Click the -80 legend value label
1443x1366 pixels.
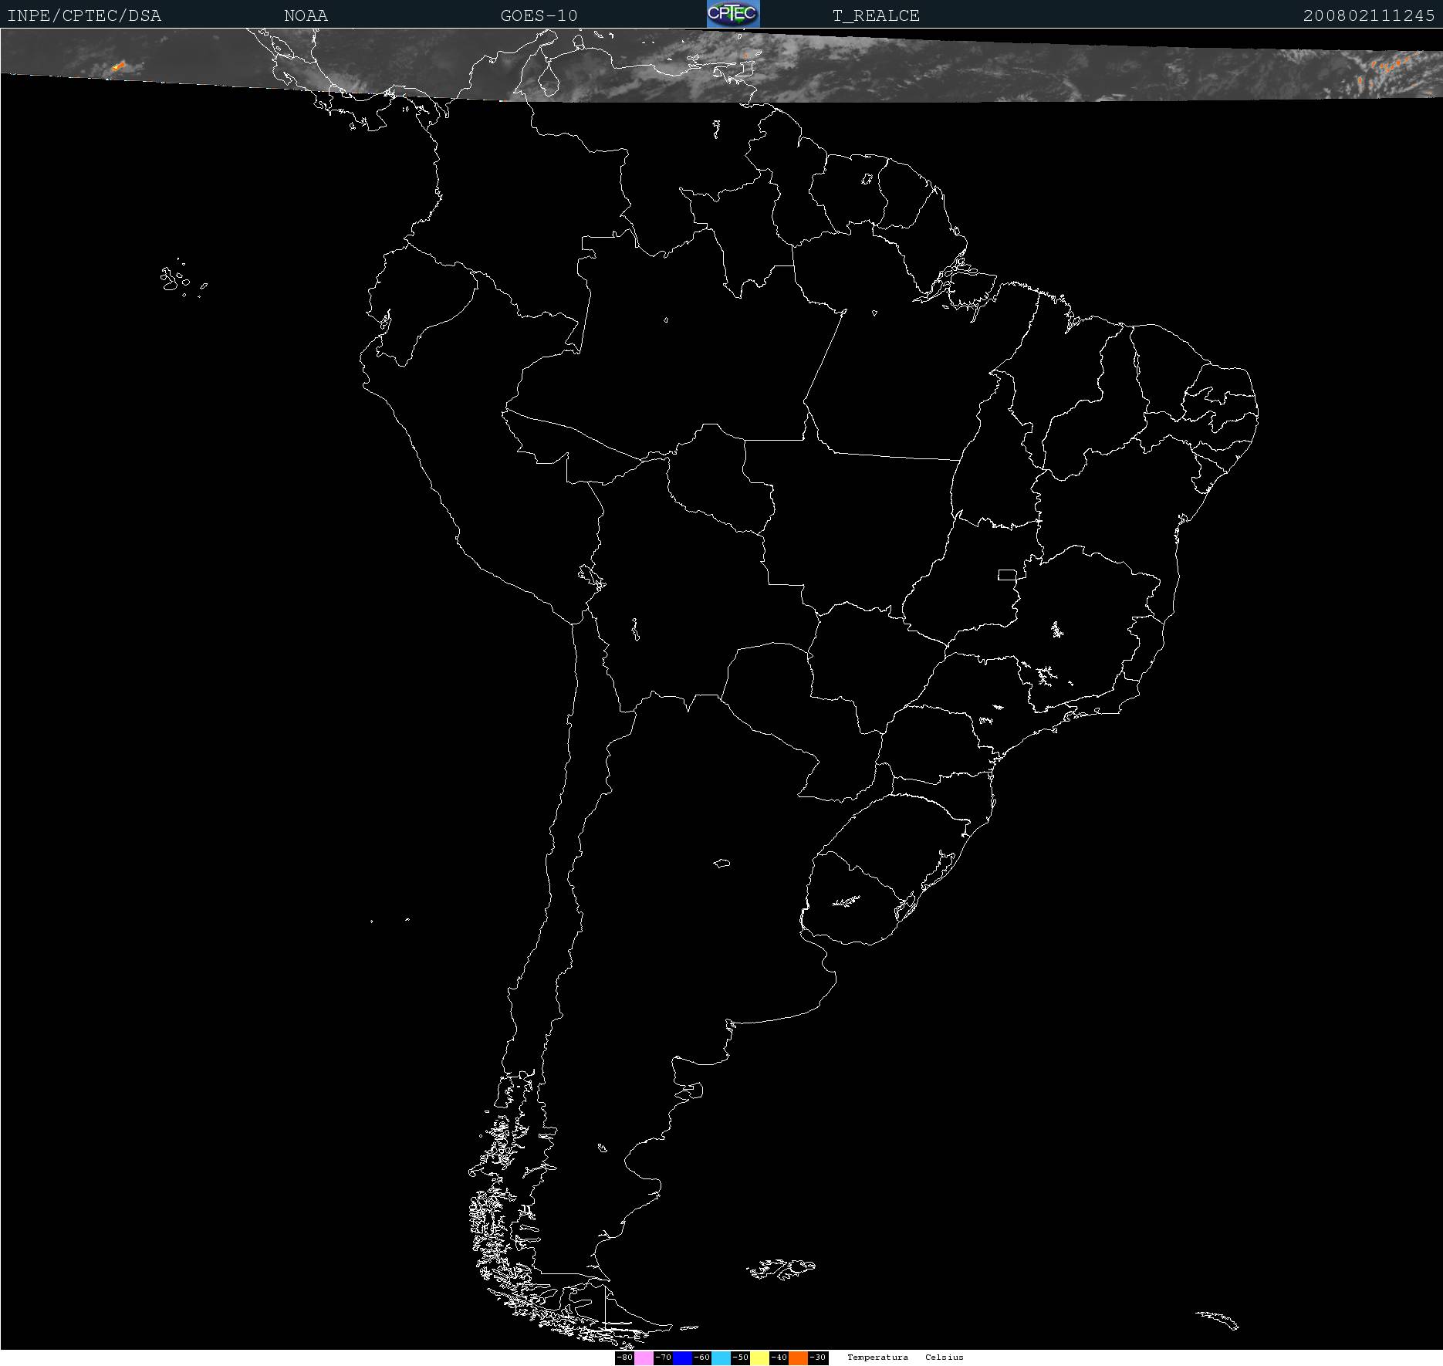624,1358
